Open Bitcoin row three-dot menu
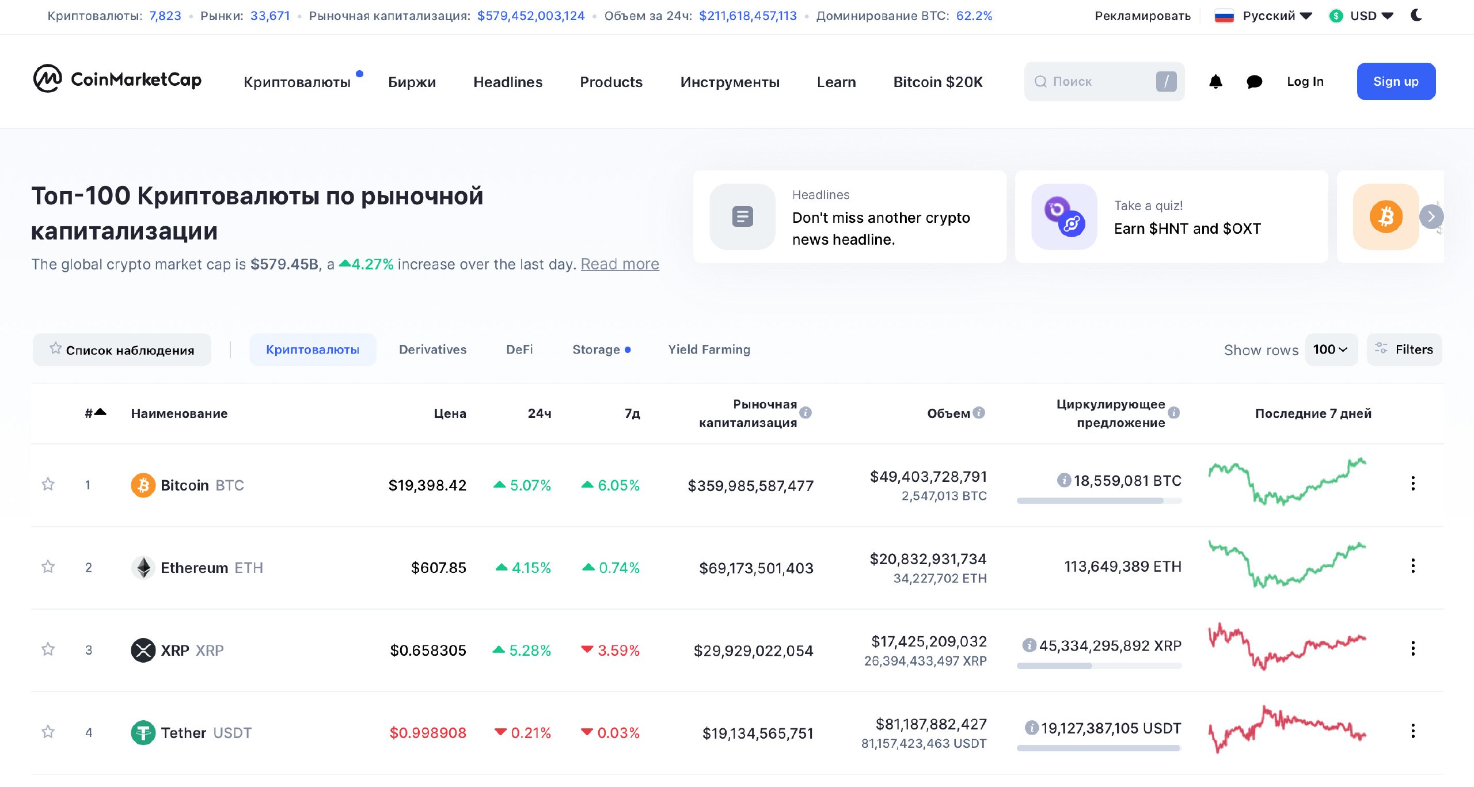1474x787 pixels. point(1413,484)
